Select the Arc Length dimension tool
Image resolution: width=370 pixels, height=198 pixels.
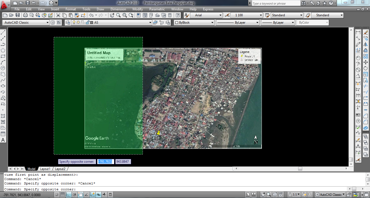pyautogui.click(x=358, y=44)
